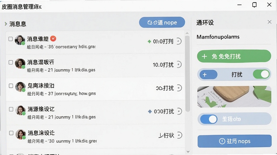Check the checkbox for 消息温取诉 row

tap(11, 62)
